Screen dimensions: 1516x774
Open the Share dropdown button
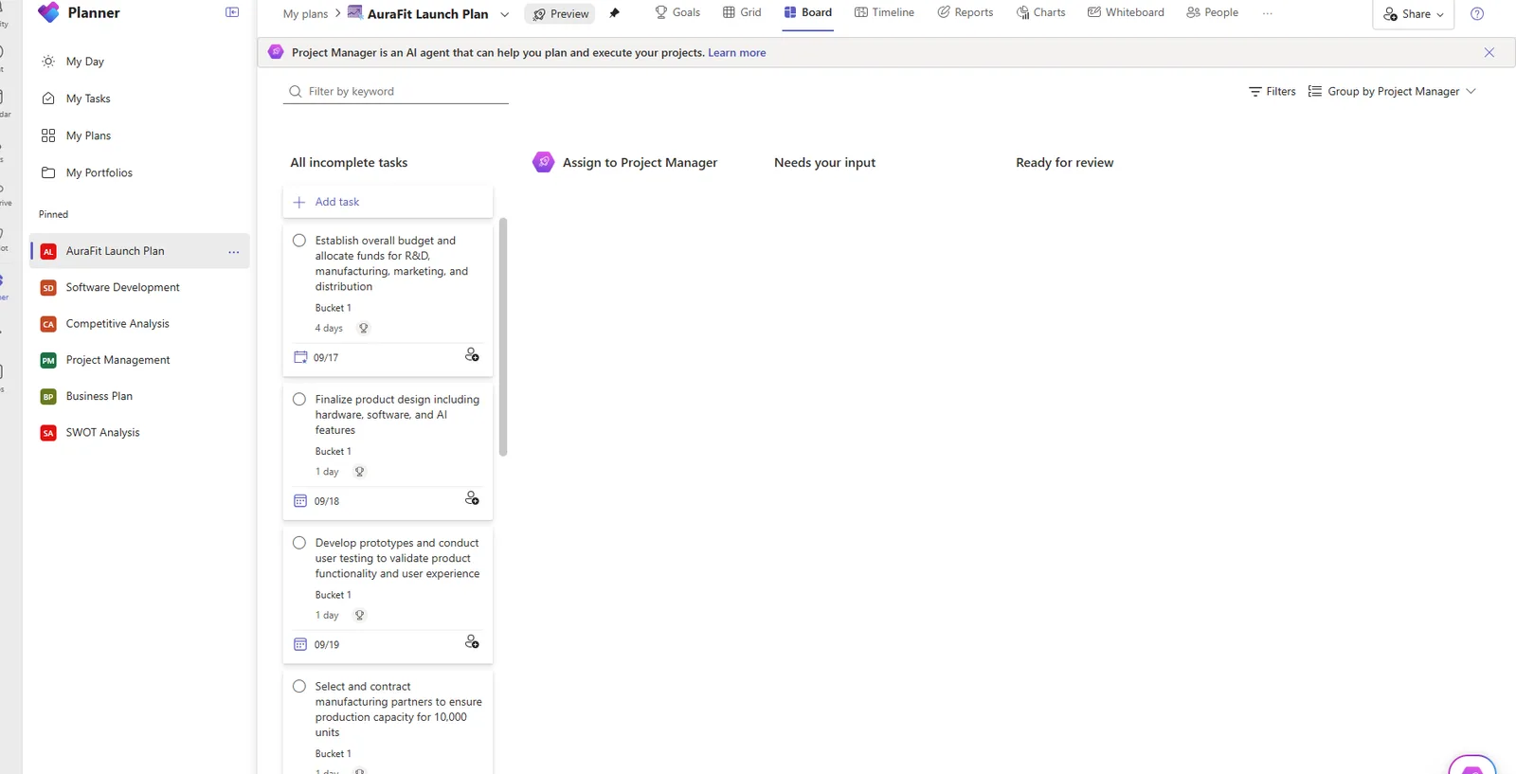pos(1413,14)
